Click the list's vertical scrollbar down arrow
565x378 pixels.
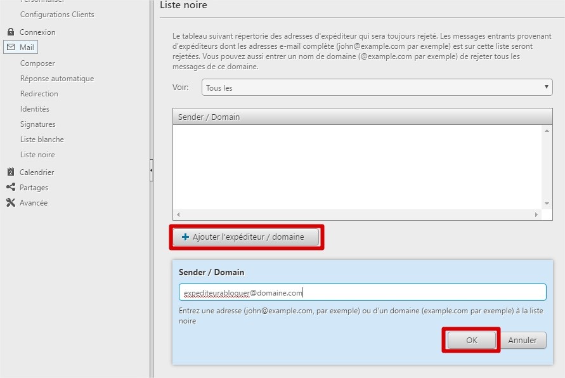(x=547, y=204)
